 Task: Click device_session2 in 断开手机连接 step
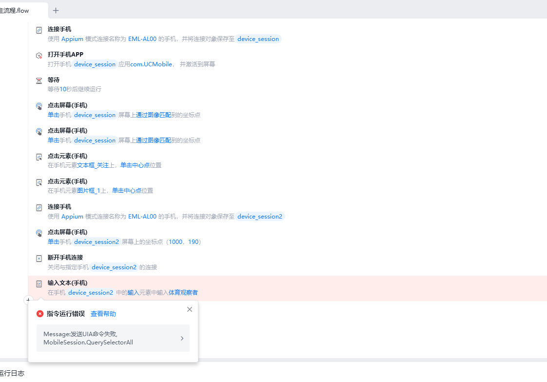114,267
